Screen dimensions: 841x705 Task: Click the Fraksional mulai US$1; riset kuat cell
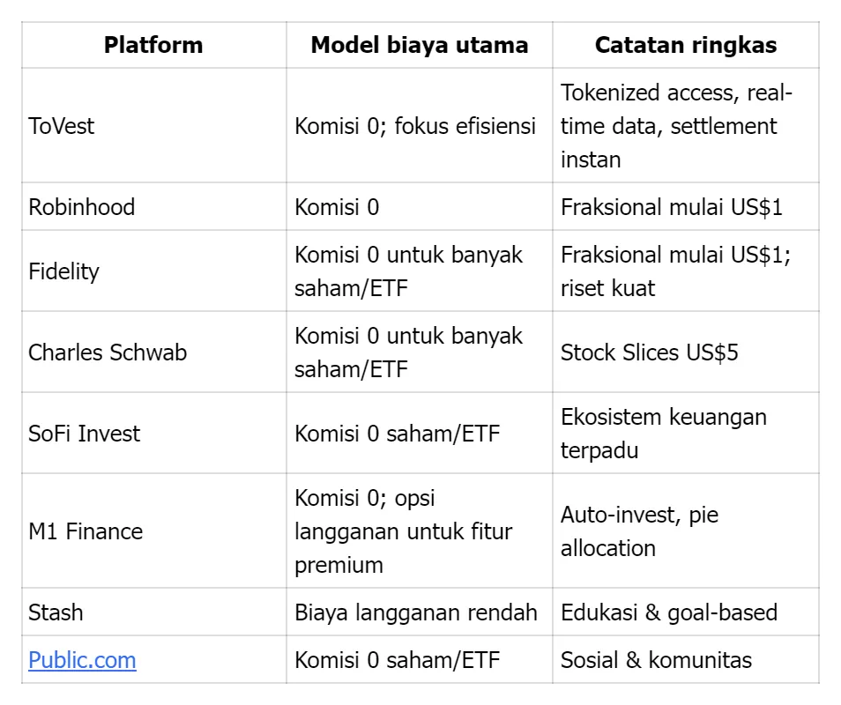[x=675, y=271]
